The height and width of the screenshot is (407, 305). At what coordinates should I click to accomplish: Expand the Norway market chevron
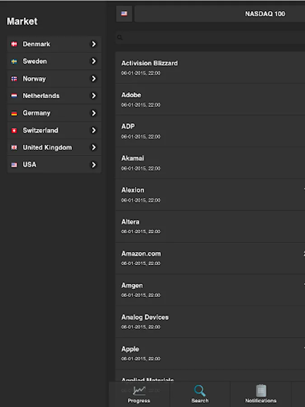pyautogui.click(x=94, y=79)
